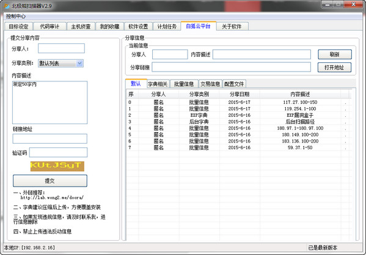Click the 提交 button
366x255 pixels.
(50, 181)
